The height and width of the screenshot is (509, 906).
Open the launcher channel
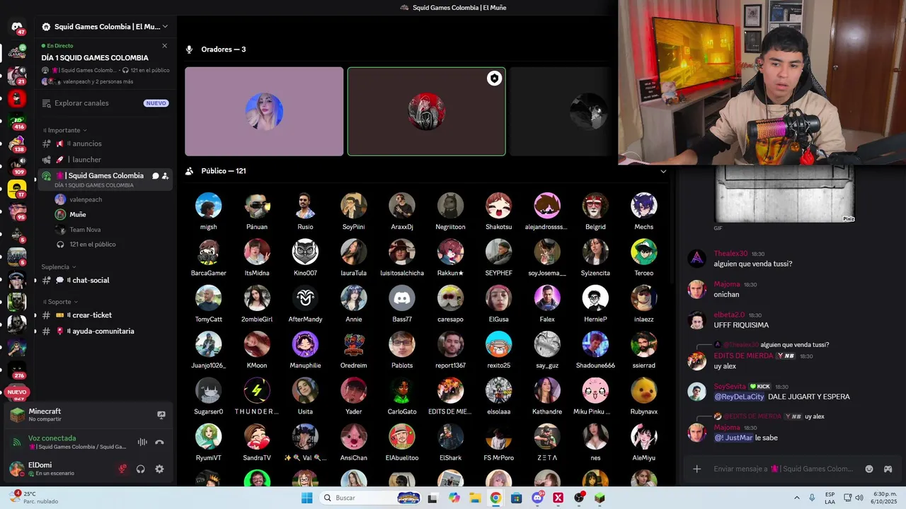(105, 160)
